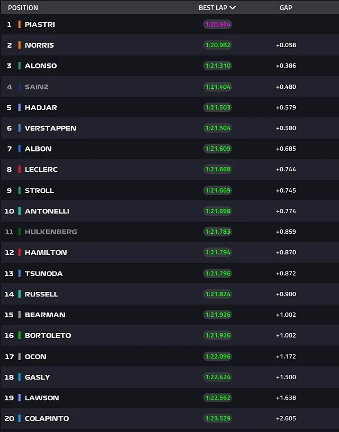
Task: Click Russell's 1:21.824 lap time badge
Action: pos(218,294)
